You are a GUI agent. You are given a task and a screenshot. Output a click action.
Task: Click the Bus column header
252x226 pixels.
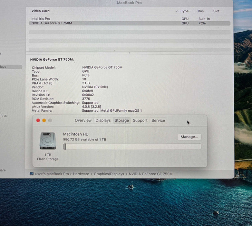pyautogui.click(x=201, y=11)
